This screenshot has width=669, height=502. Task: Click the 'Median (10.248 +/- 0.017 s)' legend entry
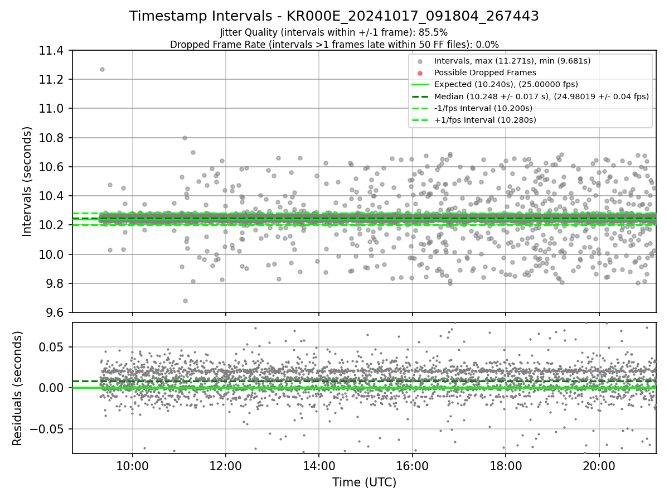[x=541, y=96]
